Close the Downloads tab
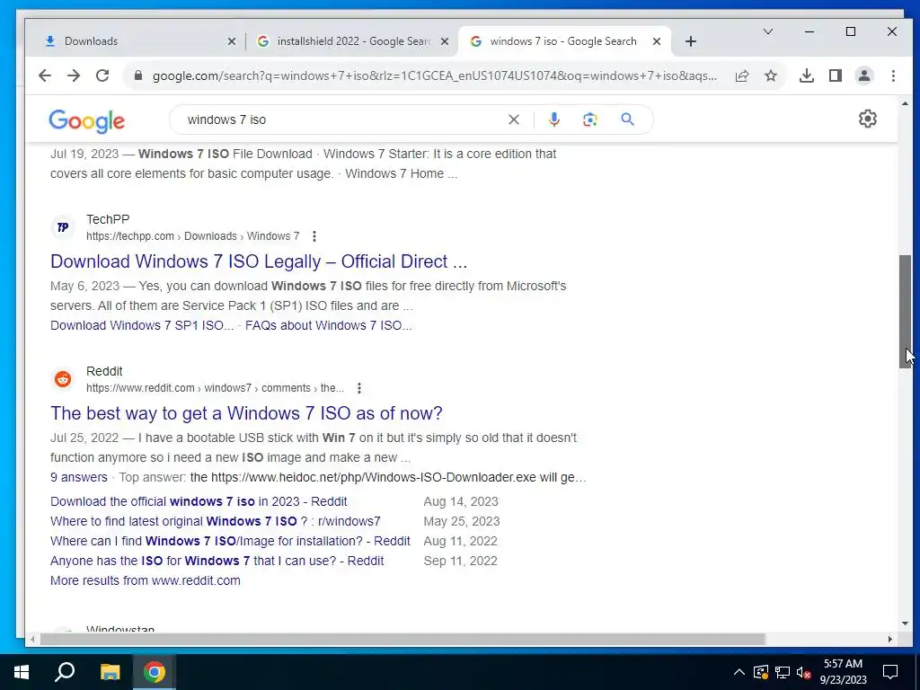The width and height of the screenshot is (920, 690). tap(232, 41)
